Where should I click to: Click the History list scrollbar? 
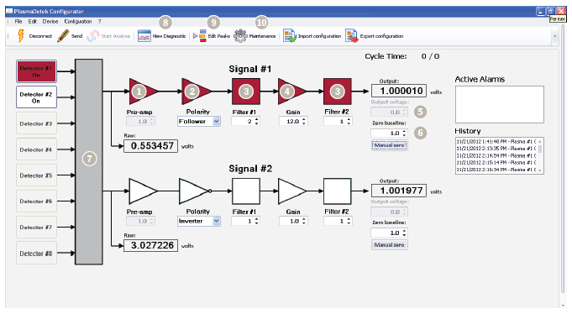tap(540, 155)
